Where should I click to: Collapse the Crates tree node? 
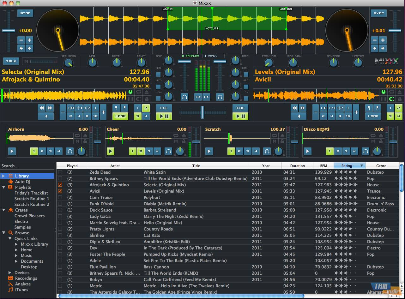pos(3,210)
